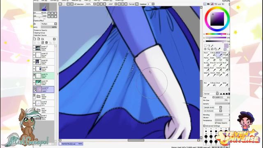The width and height of the screenshot is (263, 148).
Task: Toggle Selection Source option
Action: (x=40, y=35)
